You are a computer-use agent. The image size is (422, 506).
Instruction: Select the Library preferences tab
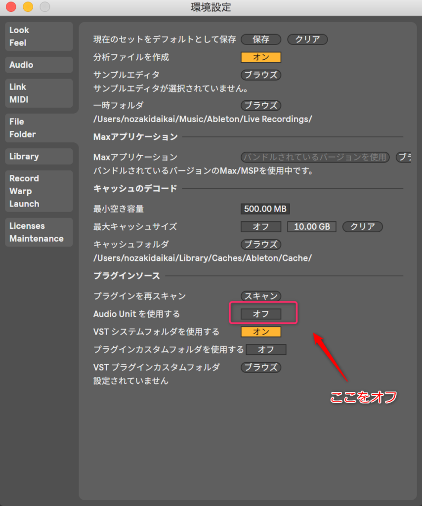pos(39,156)
